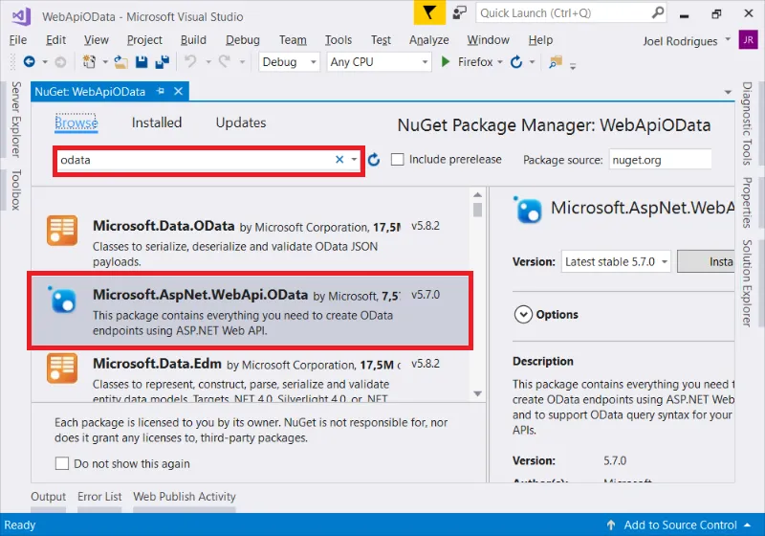
Task: Click the Undo toolbar icon
Action: point(190,62)
